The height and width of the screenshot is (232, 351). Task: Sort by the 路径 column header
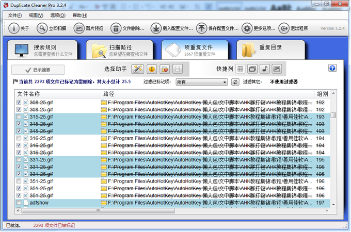point(208,94)
